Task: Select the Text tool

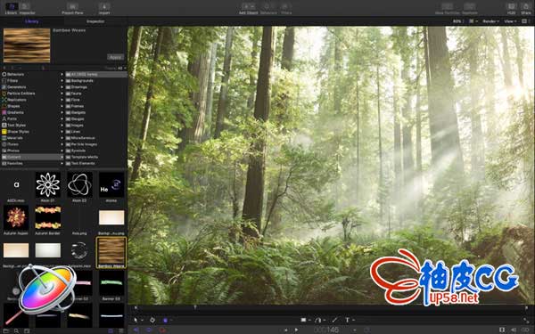Action: [x=347, y=320]
